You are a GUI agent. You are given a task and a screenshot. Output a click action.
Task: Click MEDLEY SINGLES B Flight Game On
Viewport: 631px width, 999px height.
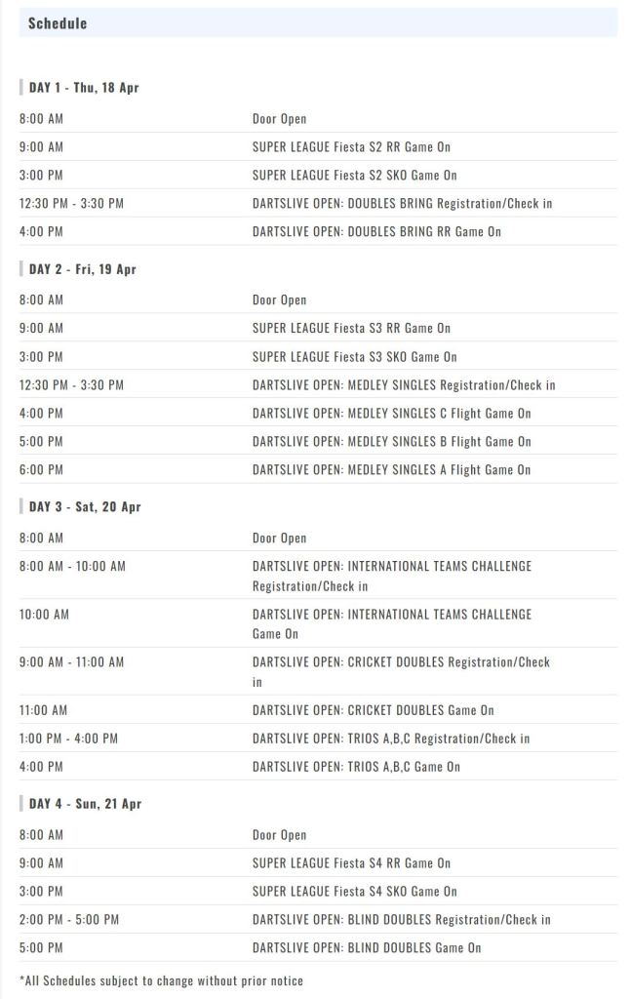point(391,442)
